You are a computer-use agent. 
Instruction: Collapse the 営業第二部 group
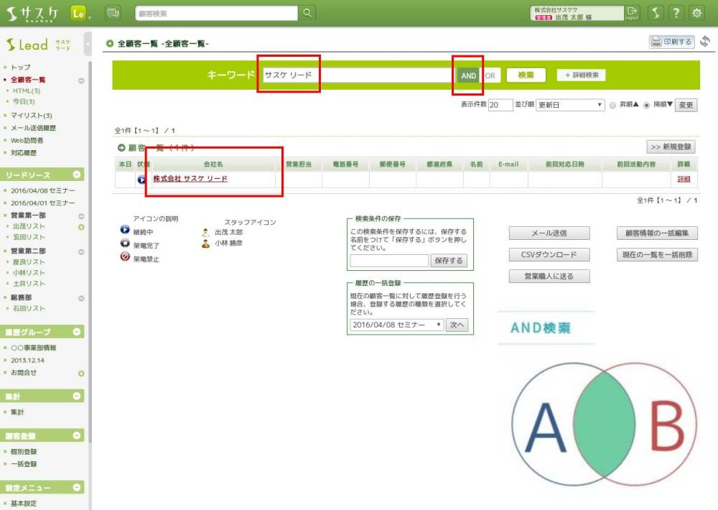pyautogui.click(x=81, y=252)
